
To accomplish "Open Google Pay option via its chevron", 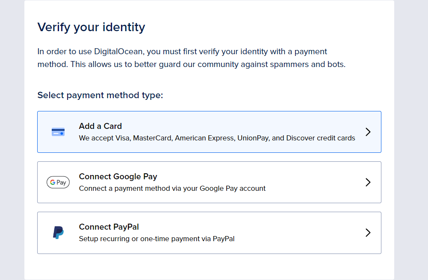I will coord(368,182).
